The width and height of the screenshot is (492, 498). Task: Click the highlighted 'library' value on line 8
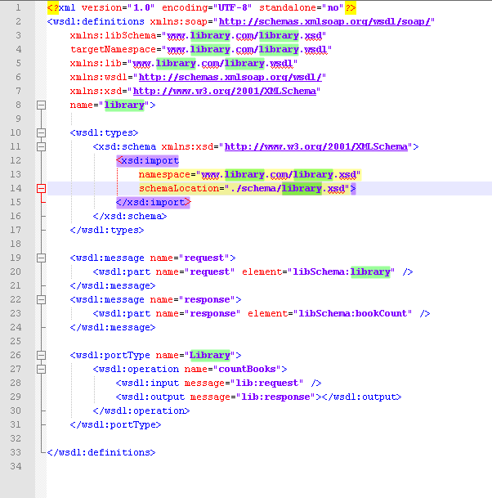click(x=124, y=105)
